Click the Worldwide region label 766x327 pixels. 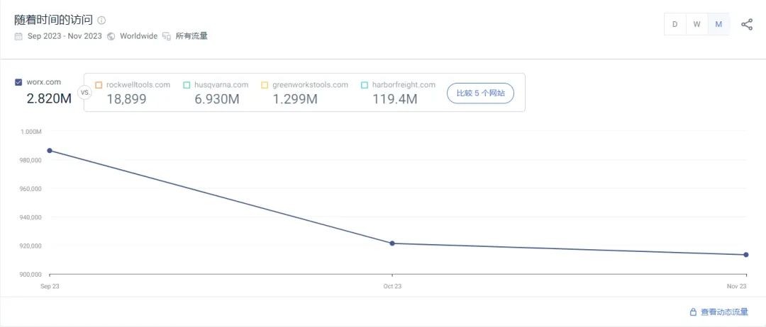(139, 36)
